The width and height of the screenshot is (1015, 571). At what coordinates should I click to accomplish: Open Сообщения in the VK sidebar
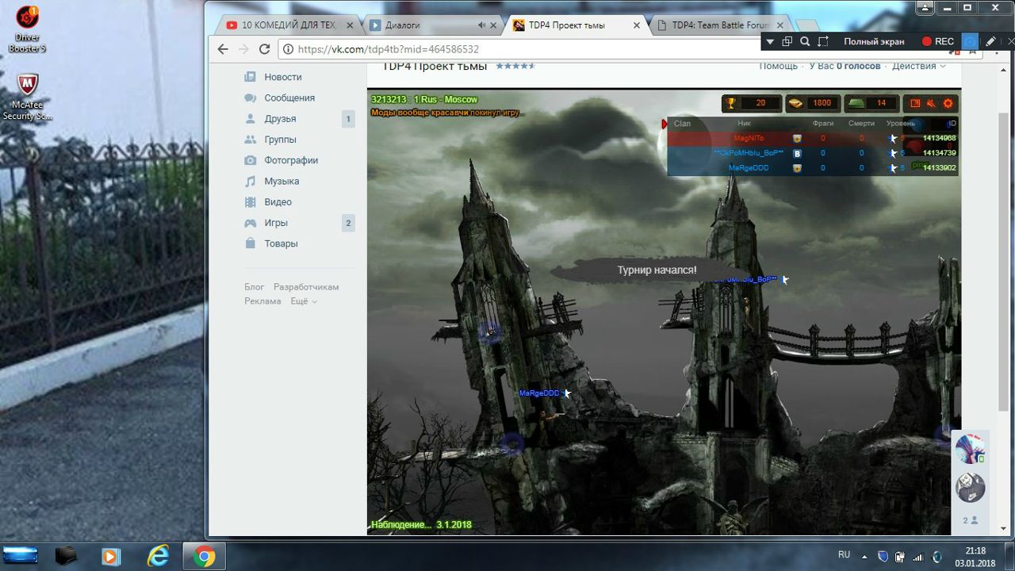point(289,98)
